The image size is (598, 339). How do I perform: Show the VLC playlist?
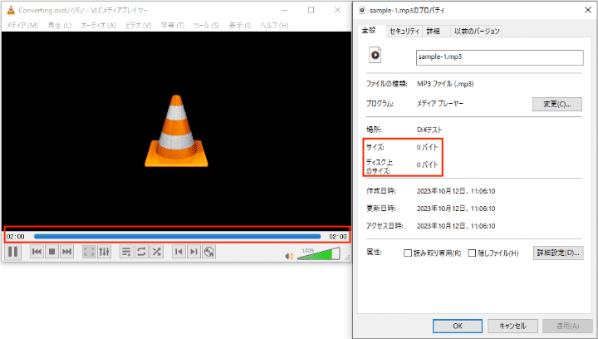click(126, 252)
